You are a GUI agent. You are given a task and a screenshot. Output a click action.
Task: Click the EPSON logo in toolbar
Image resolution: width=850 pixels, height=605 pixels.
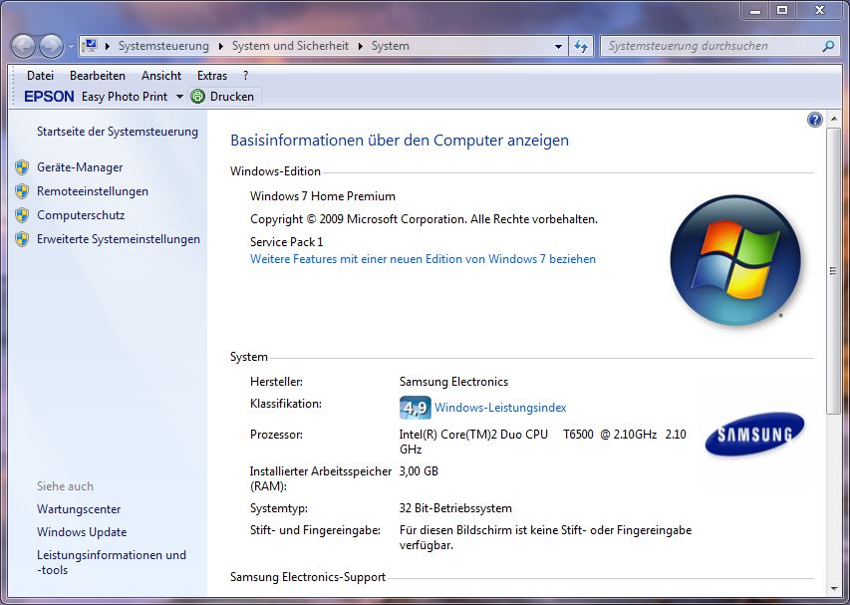[50, 97]
